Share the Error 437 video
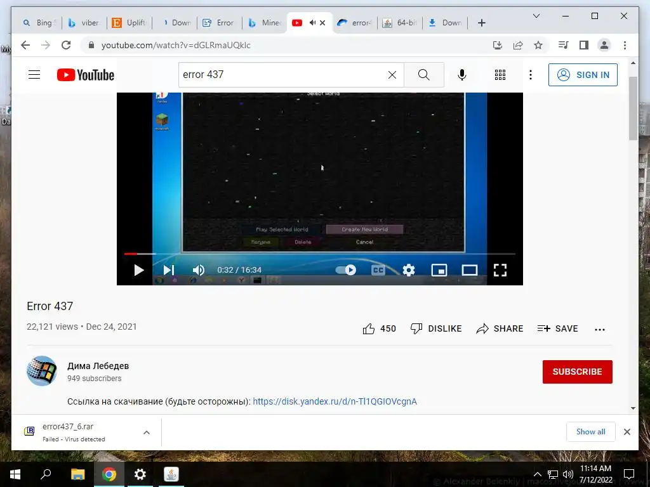 (x=500, y=329)
